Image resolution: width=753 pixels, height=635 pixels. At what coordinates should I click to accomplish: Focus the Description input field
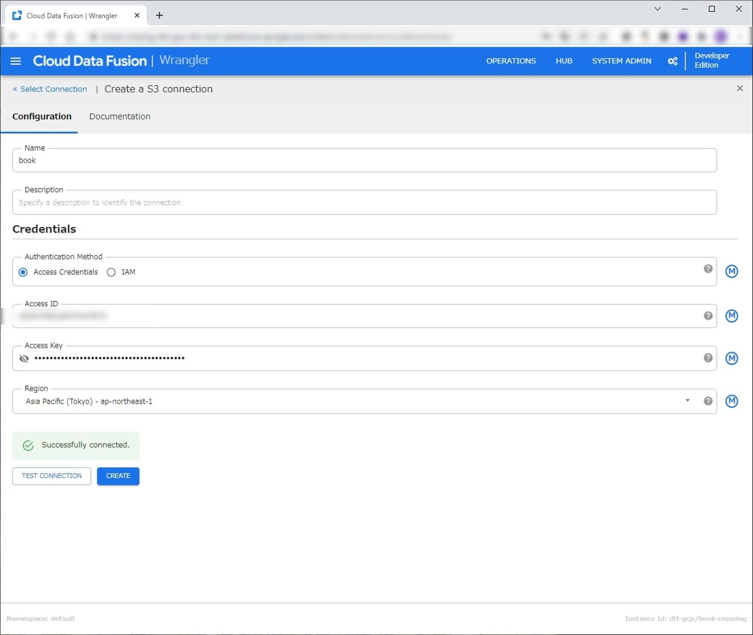point(365,203)
